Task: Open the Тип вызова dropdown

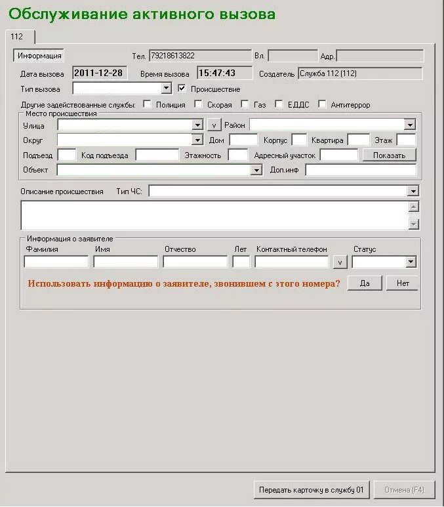Action: pos(166,89)
